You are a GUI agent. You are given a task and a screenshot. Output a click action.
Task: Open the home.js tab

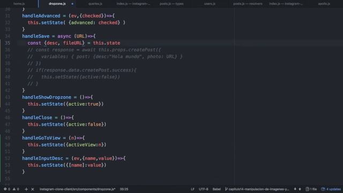(x=19, y=4)
